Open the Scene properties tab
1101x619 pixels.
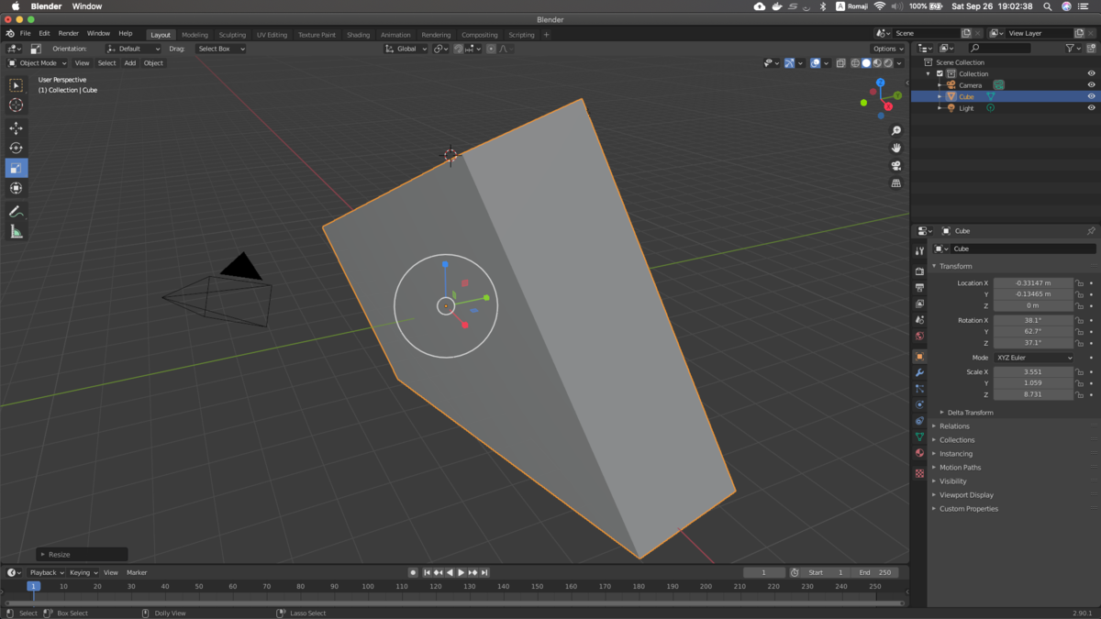coord(919,320)
